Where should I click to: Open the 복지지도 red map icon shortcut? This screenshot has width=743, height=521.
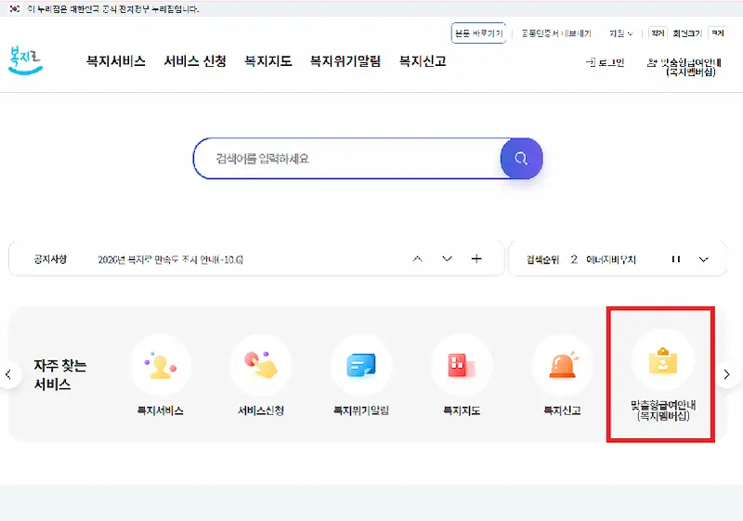(462, 365)
